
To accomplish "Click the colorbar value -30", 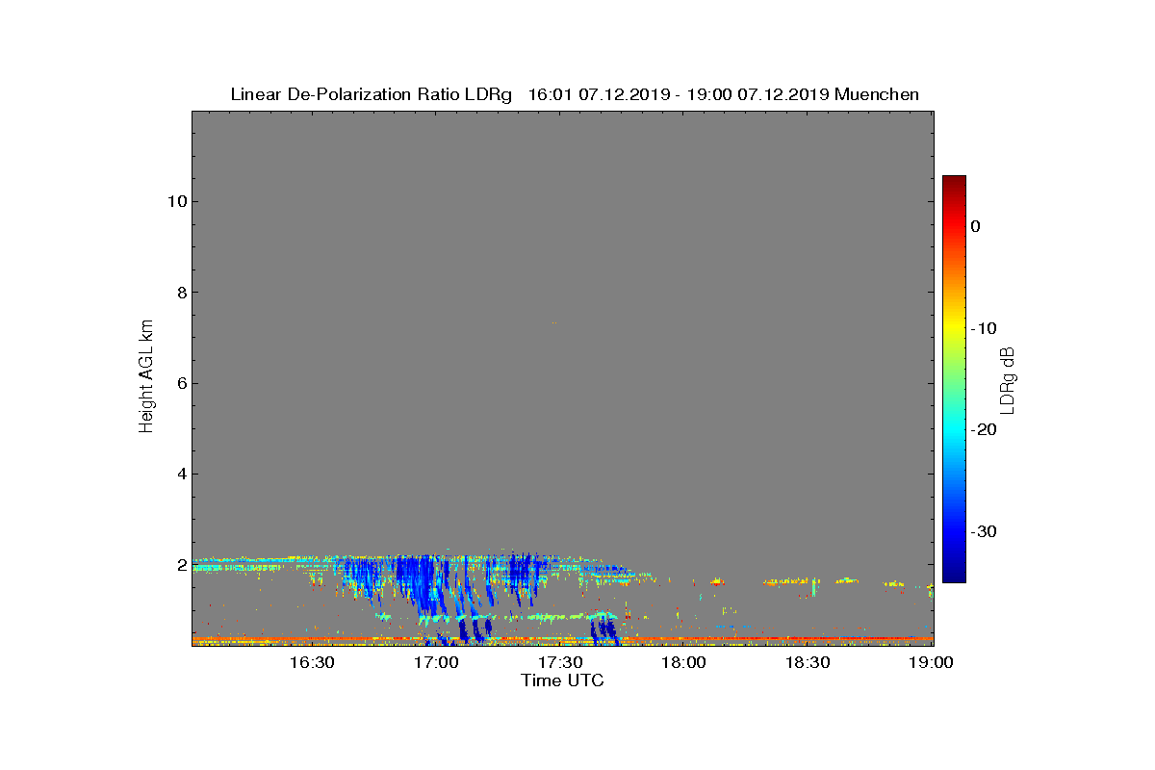I will (984, 531).
